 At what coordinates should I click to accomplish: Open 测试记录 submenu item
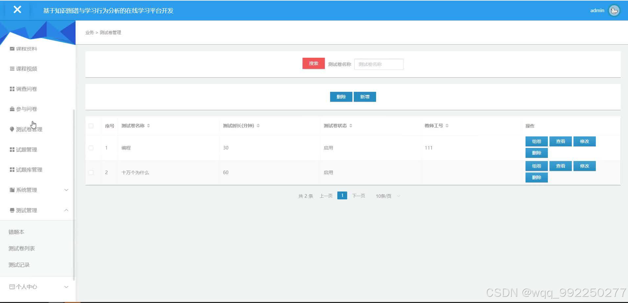(x=19, y=265)
